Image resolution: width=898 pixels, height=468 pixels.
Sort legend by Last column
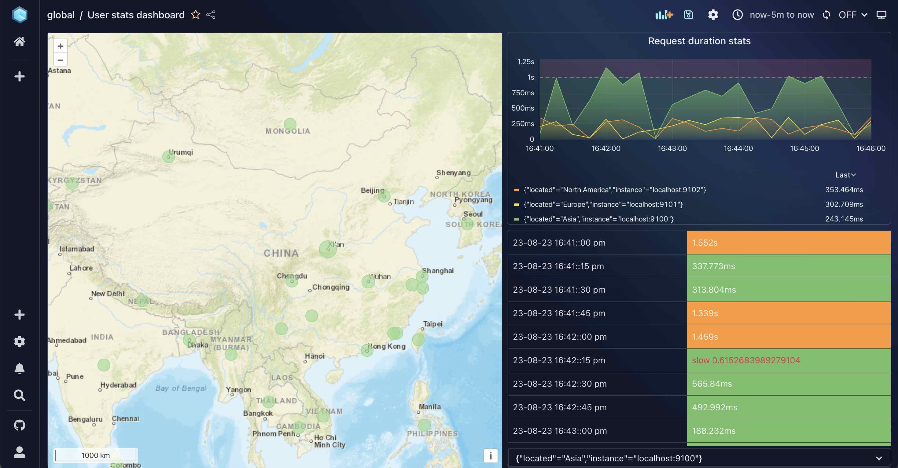coord(845,175)
